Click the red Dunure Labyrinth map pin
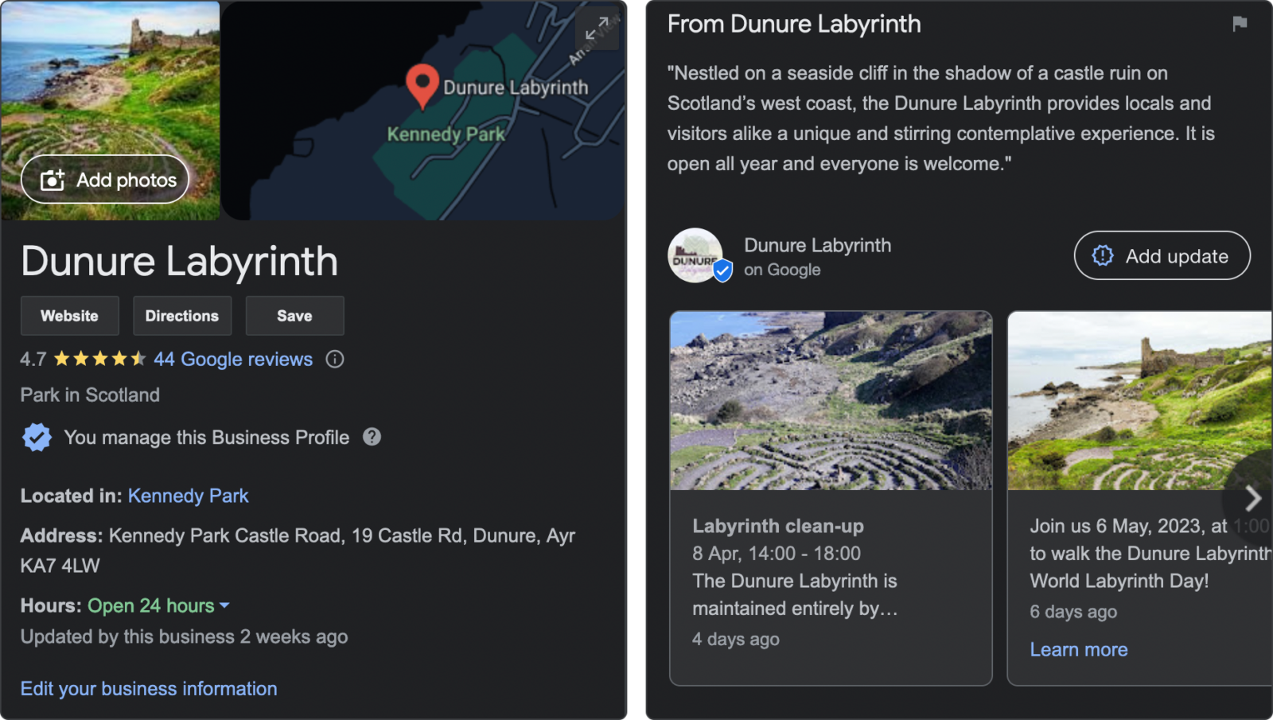 click(422, 86)
